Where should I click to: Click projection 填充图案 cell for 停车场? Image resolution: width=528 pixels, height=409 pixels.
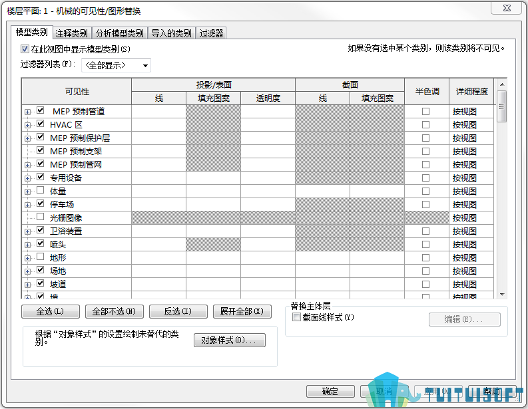[x=214, y=205]
